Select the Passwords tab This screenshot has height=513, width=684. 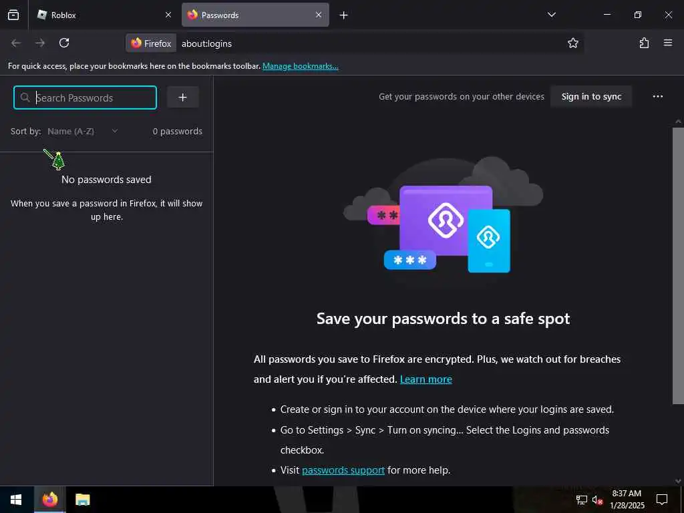click(255, 15)
